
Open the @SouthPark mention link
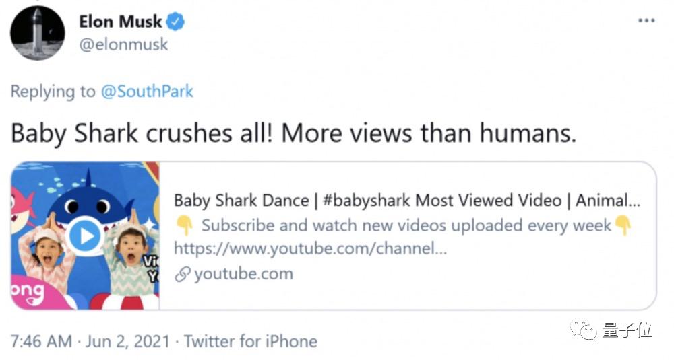click(x=146, y=92)
